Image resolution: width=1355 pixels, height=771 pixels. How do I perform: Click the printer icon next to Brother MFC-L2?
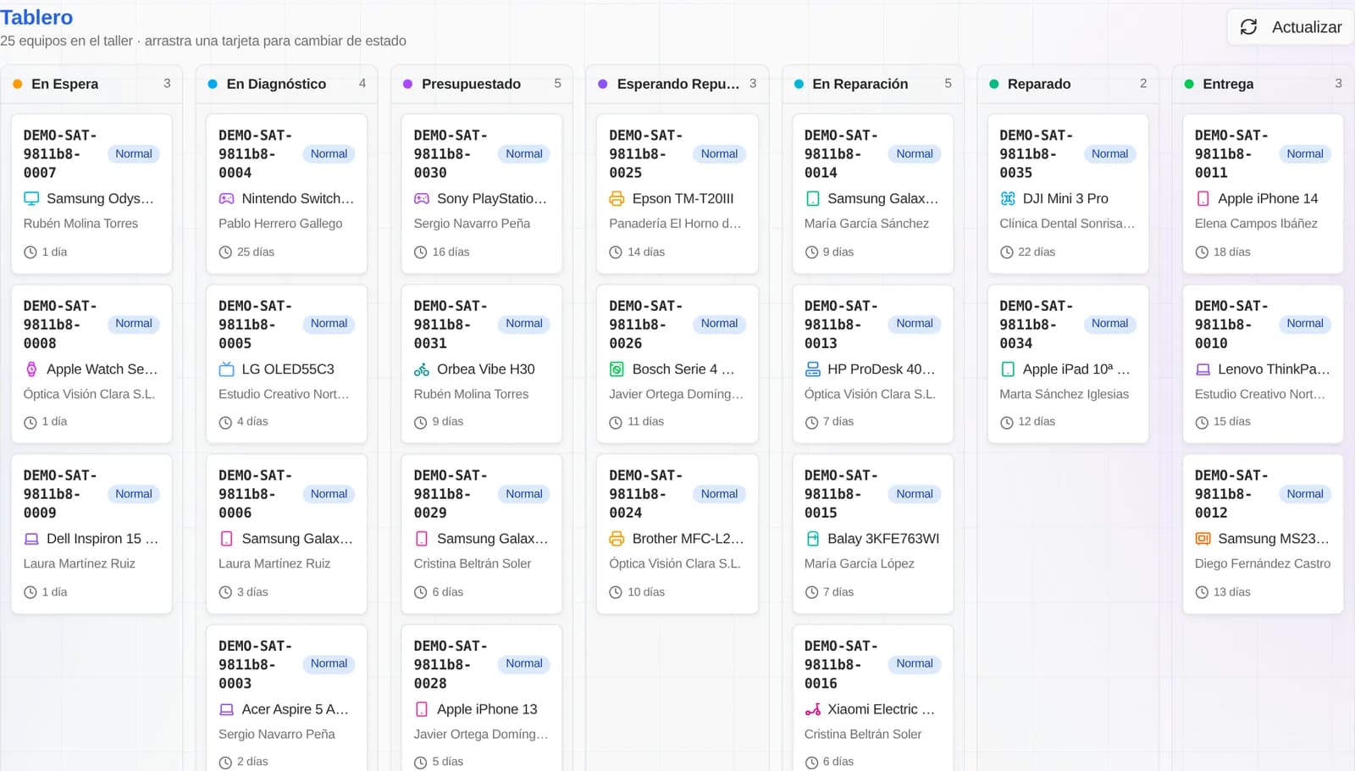coord(617,539)
